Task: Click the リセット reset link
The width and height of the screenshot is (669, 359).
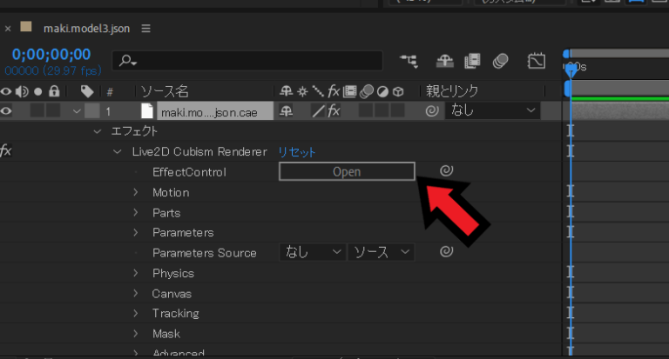Action: (x=297, y=151)
